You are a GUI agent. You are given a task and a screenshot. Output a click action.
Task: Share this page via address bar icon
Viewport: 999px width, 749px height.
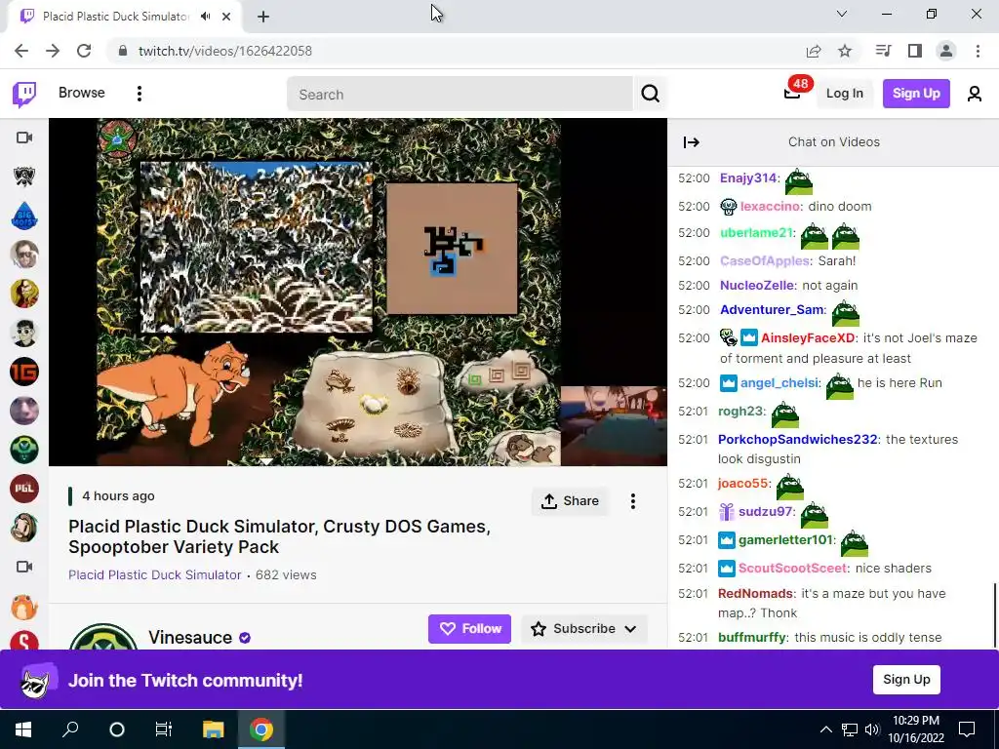point(814,51)
